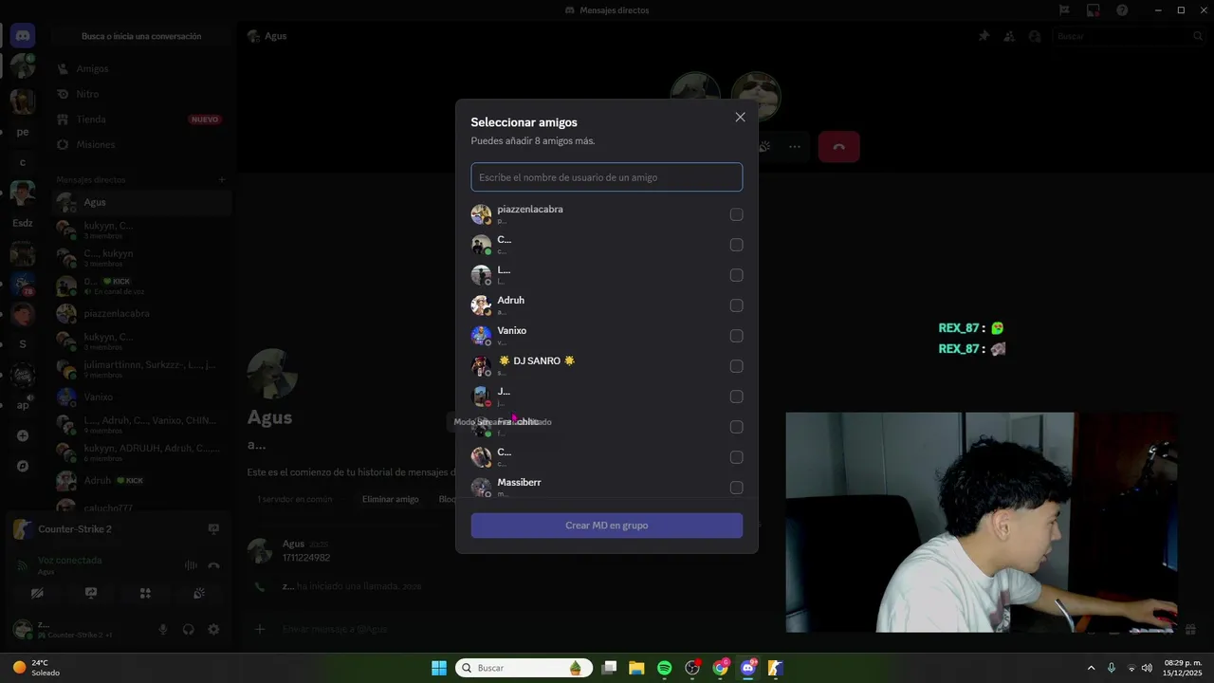Click the search conversation box at top
Image resolution: width=1214 pixels, height=683 pixels.
point(141,36)
